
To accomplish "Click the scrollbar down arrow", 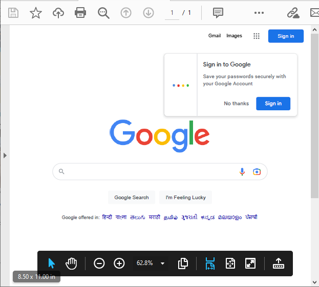I will 314,282.
